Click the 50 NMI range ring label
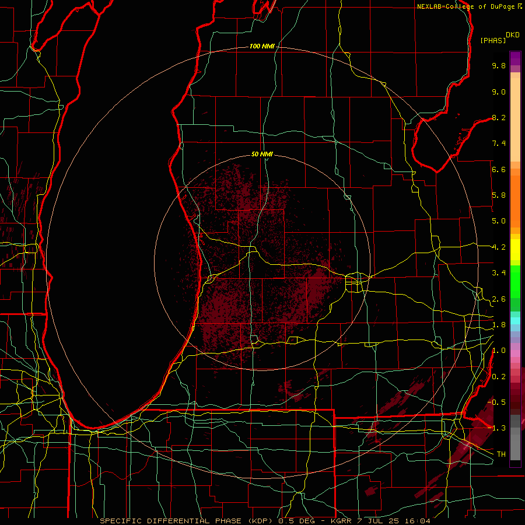This screenshot has height=525, width=525. click(x=262, y=154)
